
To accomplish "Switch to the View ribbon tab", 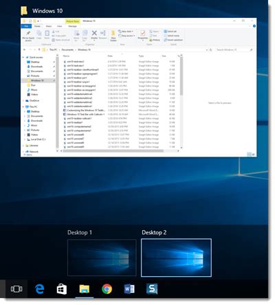I will 59,26.
